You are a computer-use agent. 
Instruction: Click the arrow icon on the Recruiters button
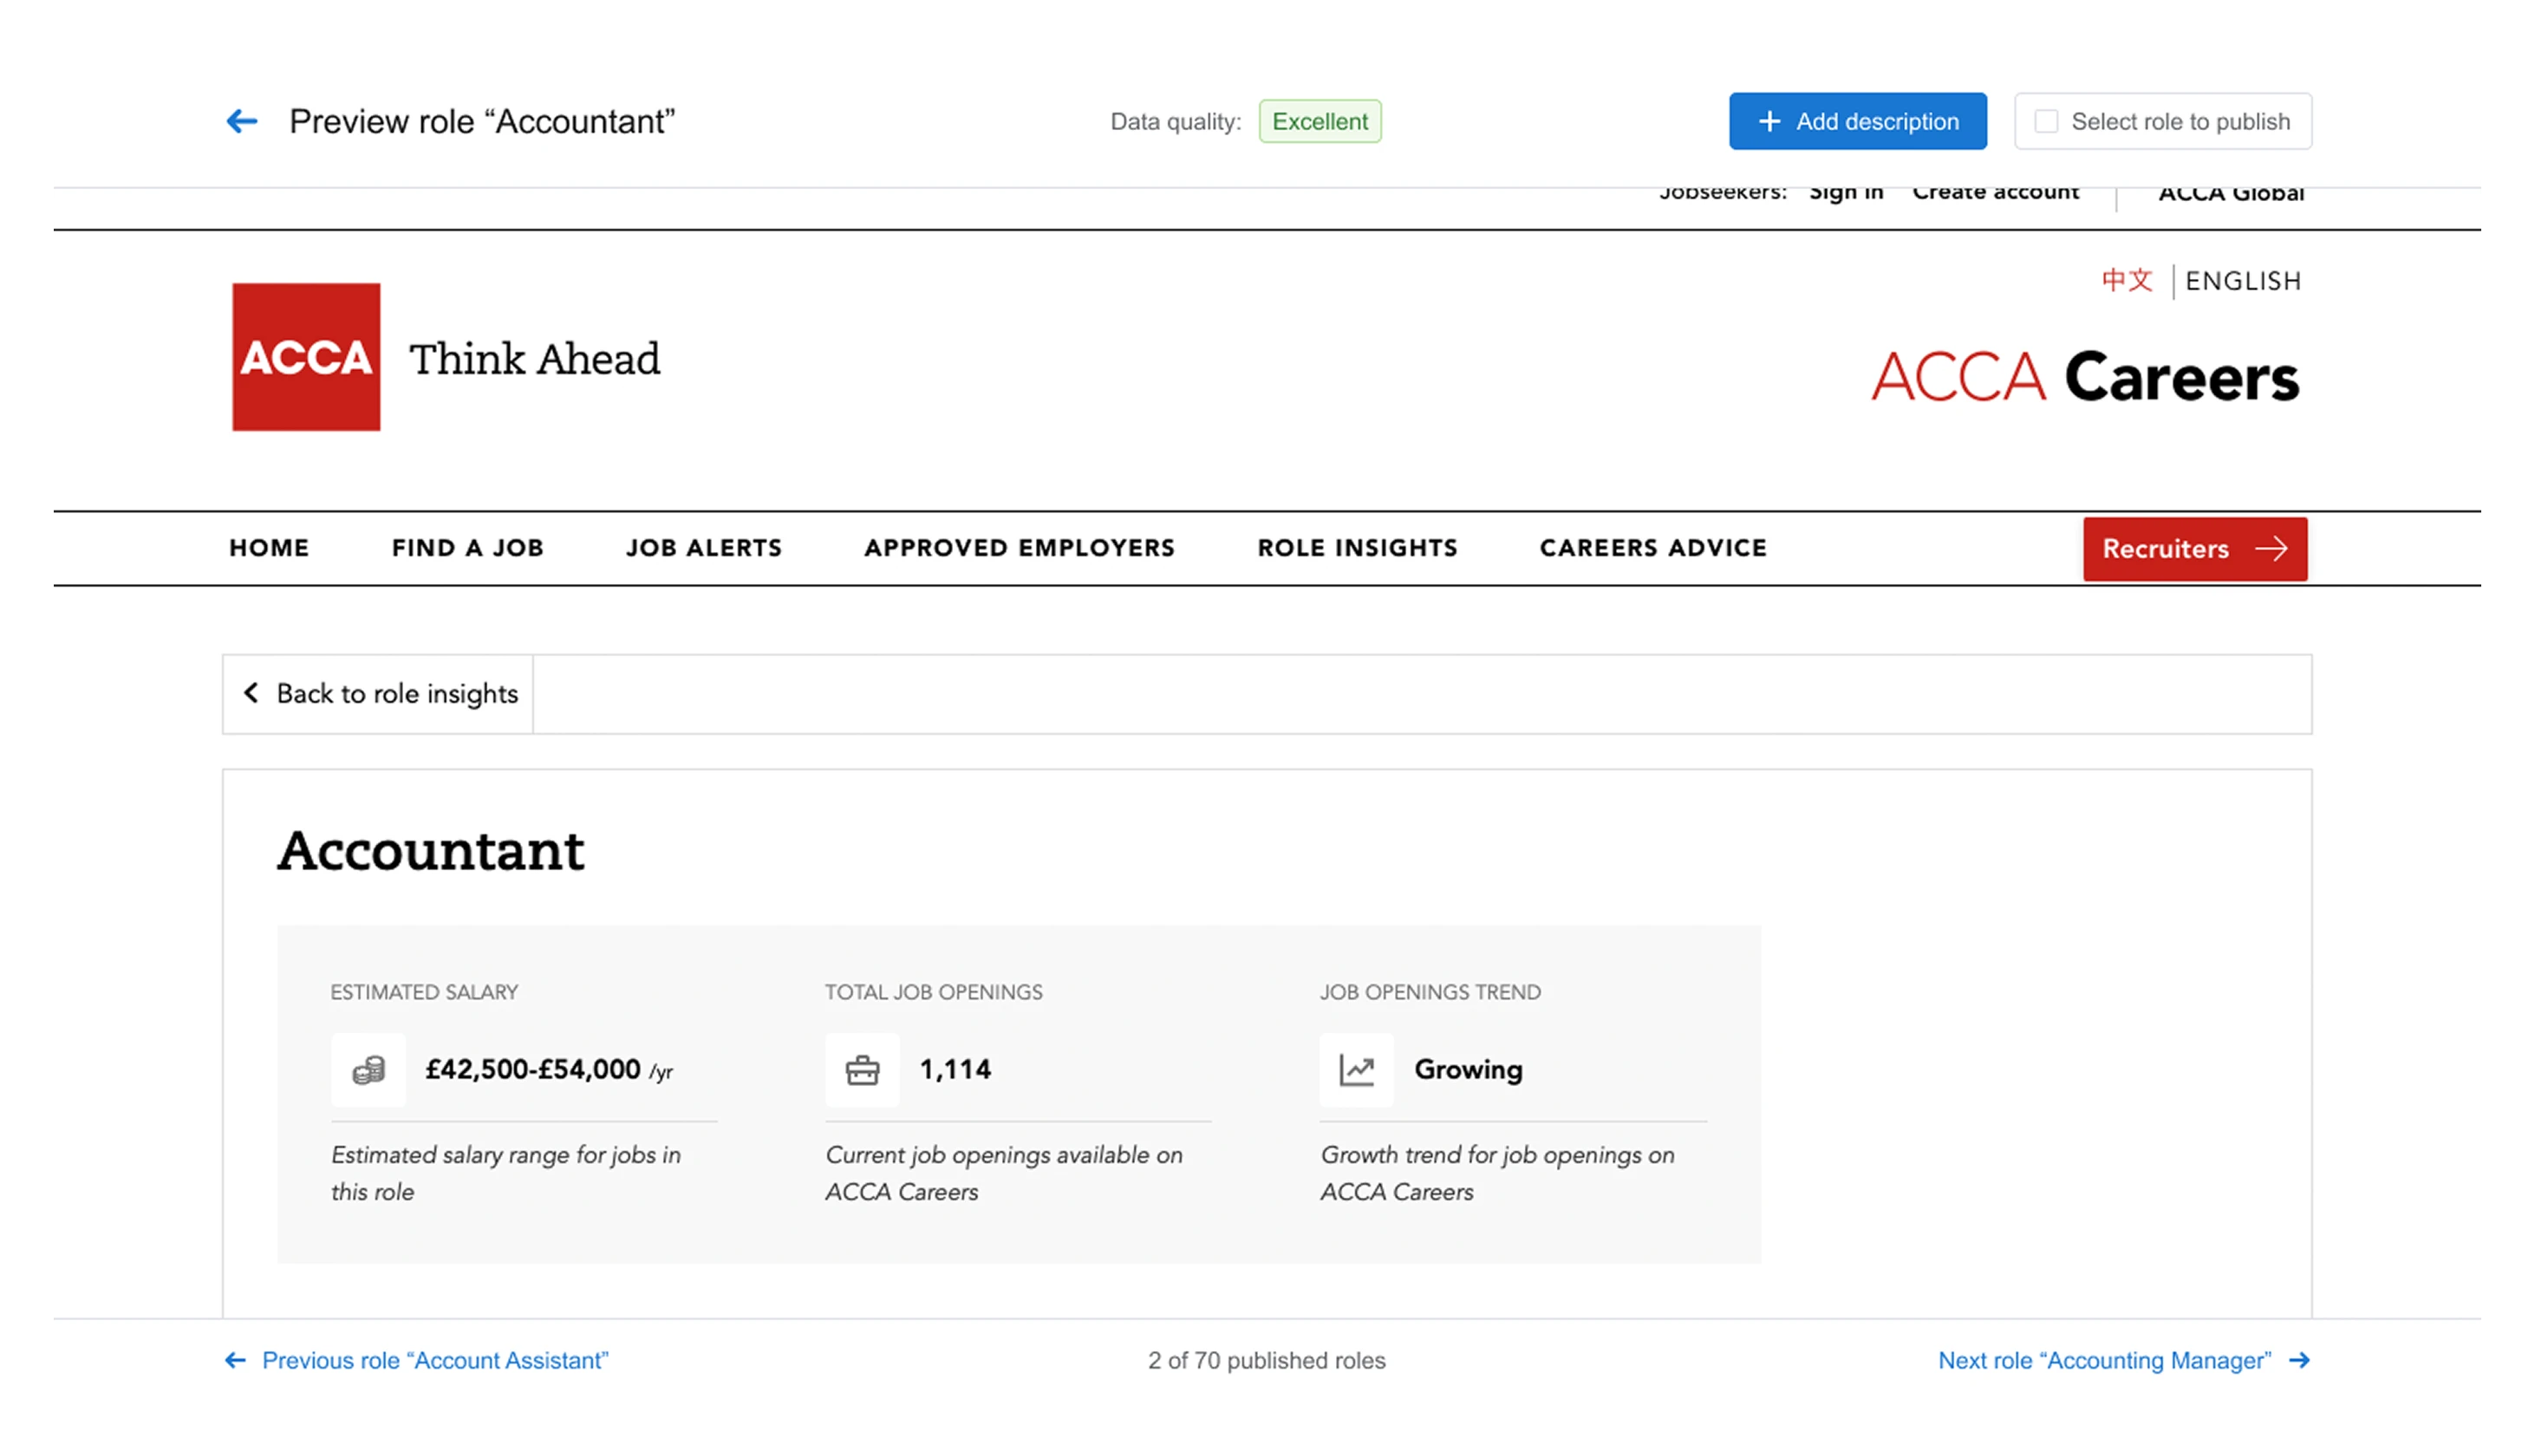click(2271, 549)
